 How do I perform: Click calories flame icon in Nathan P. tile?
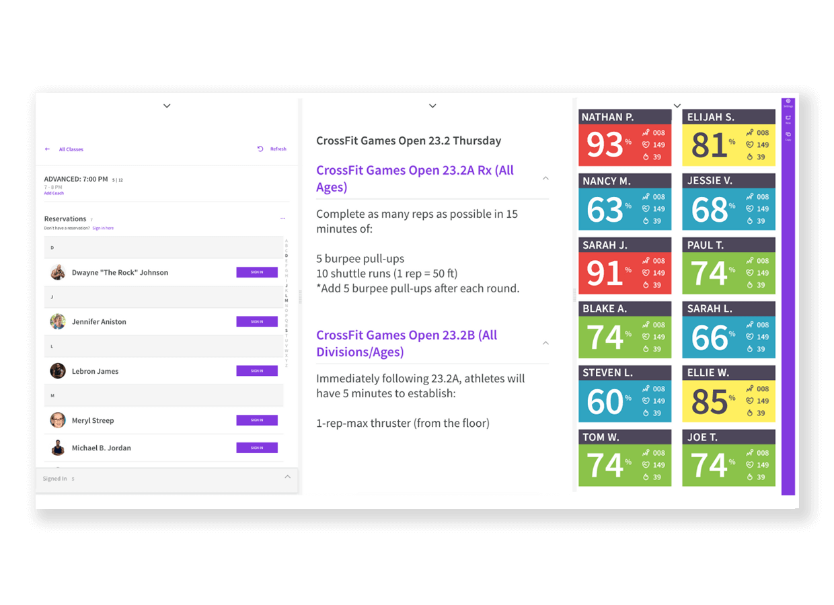pos(646,157)
